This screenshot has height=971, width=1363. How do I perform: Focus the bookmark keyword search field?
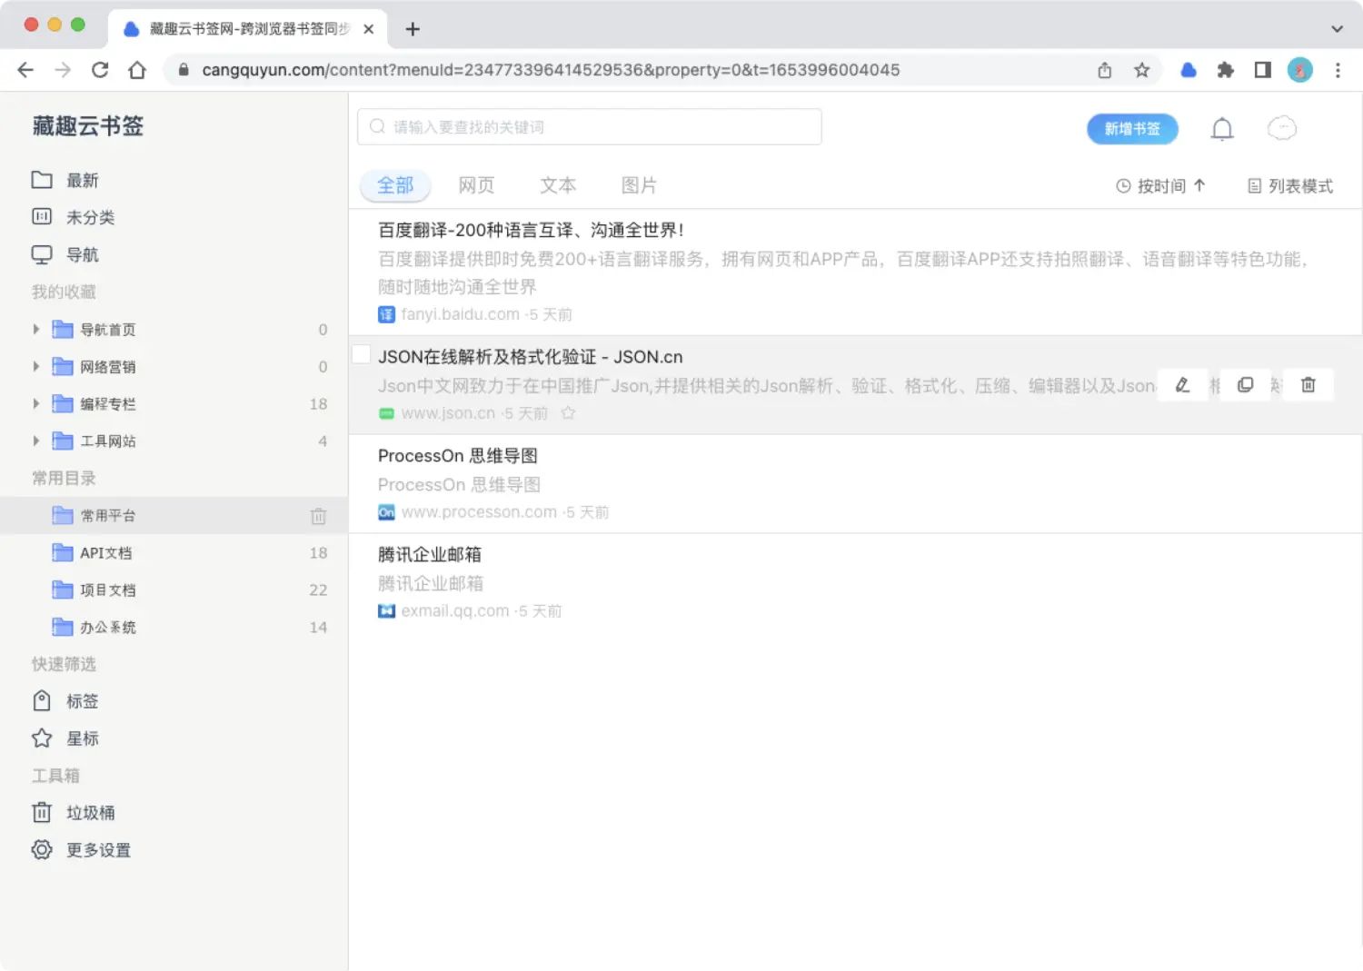click(x=590, y=127)
